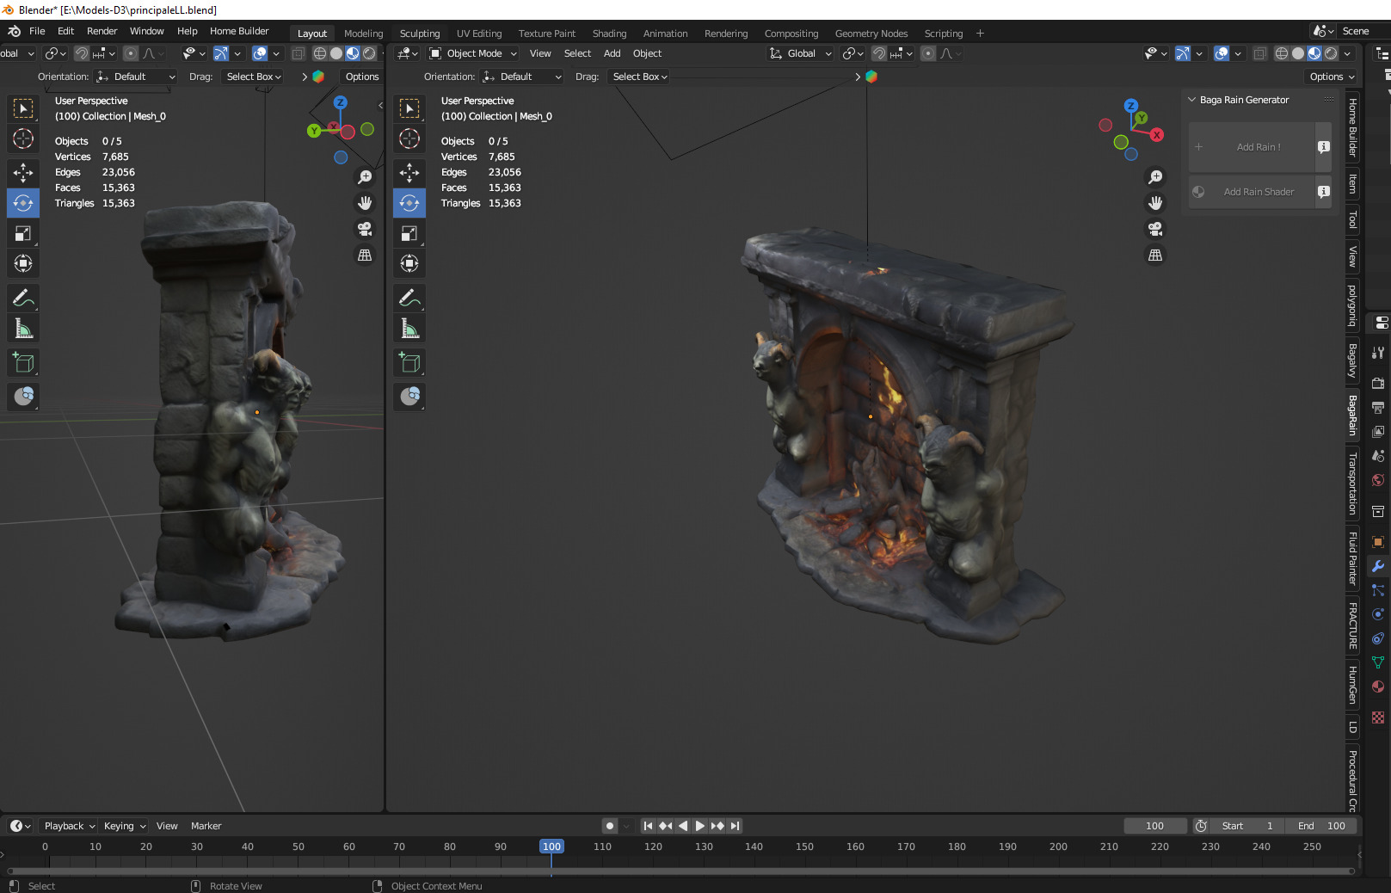Toggle snapping magnet in right viewport header
This screenshot has width=1391, height=893.
coord(879,53)
